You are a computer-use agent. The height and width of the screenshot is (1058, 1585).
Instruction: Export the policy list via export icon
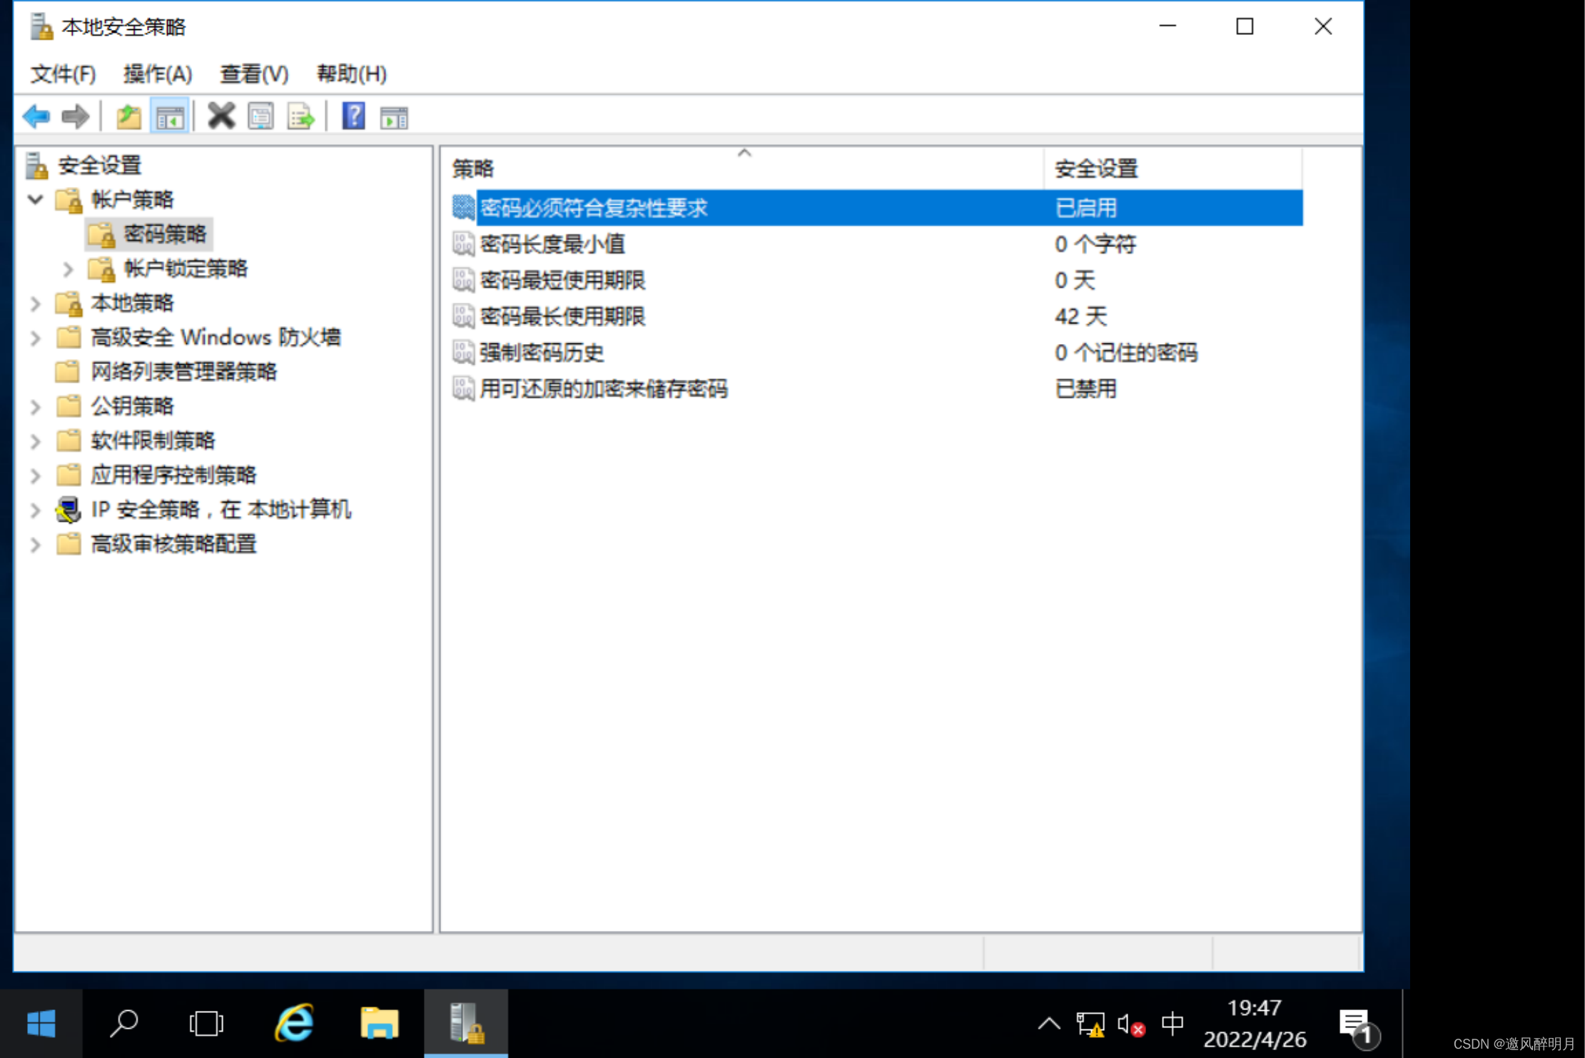pos(300,116)
